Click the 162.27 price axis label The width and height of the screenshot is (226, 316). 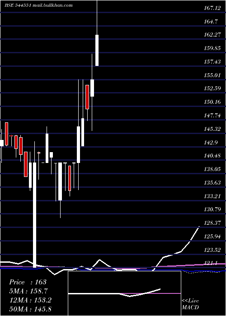[x=212, y=35]
